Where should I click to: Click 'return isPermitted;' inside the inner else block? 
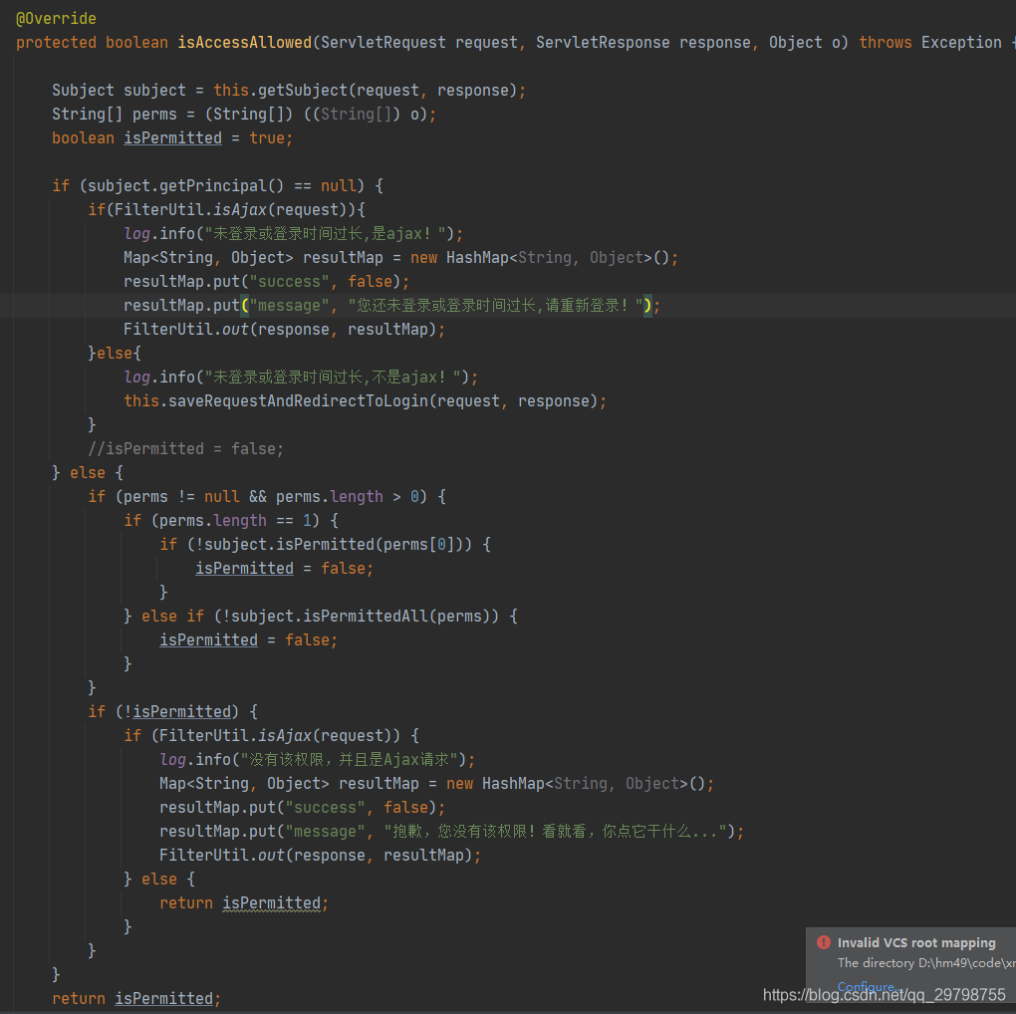point(244,903)
